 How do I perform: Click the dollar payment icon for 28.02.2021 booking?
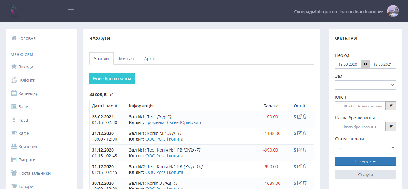[x=295, y=117]
